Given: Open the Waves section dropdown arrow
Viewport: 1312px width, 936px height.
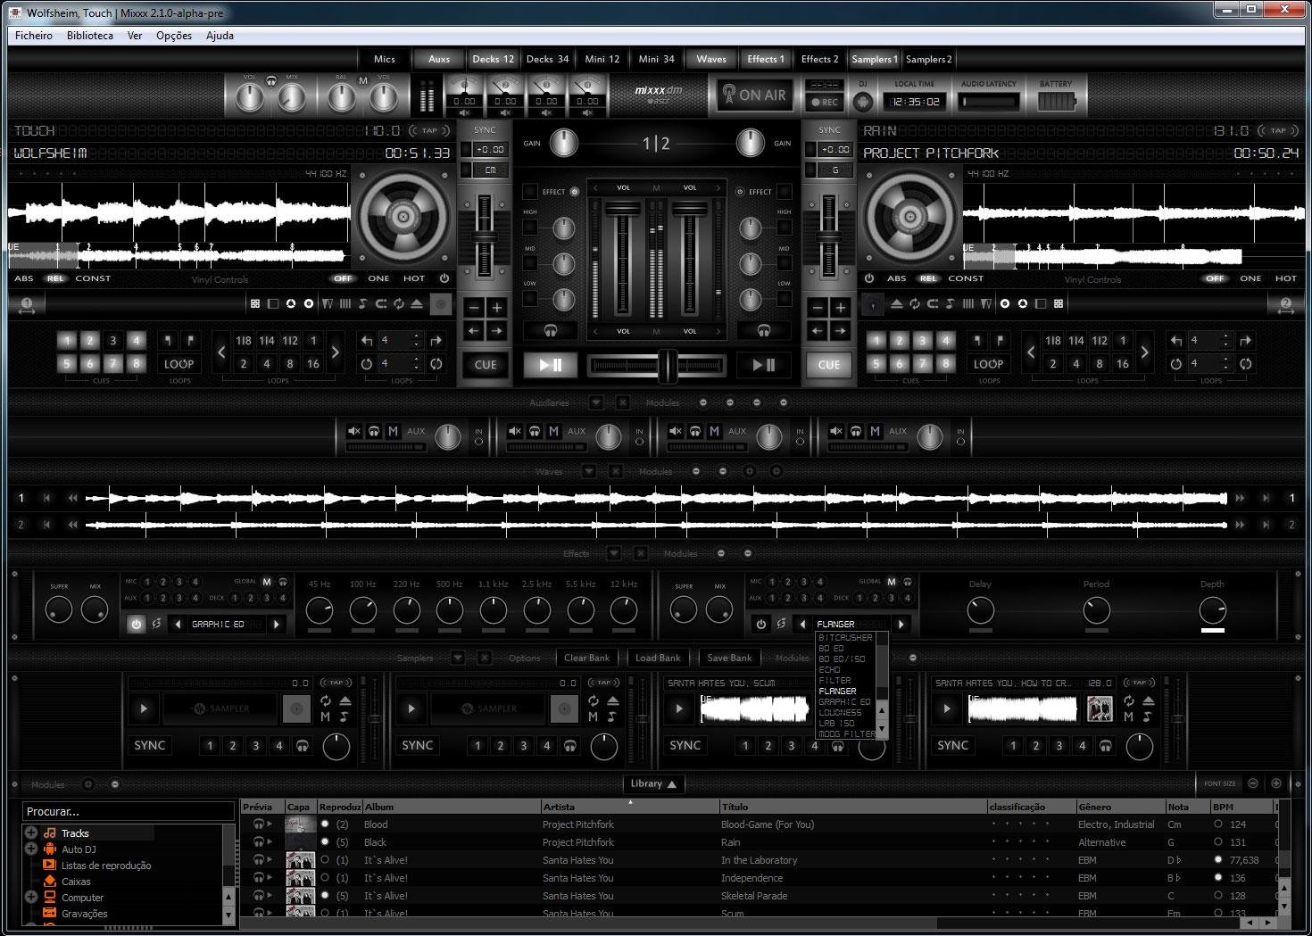Looking at the screenshot, I should click(x=589, y=471).
